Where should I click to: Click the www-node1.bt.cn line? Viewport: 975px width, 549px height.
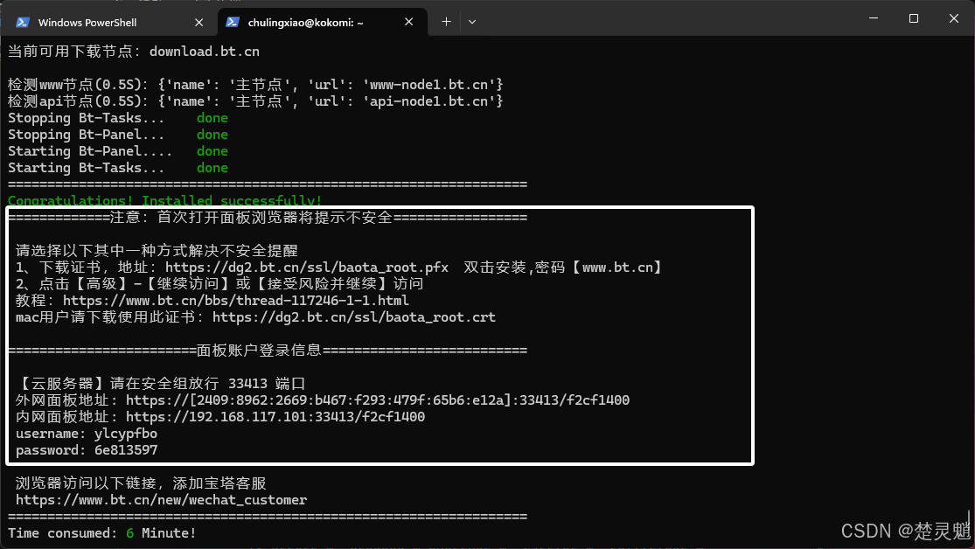click(x=255, y=85)
